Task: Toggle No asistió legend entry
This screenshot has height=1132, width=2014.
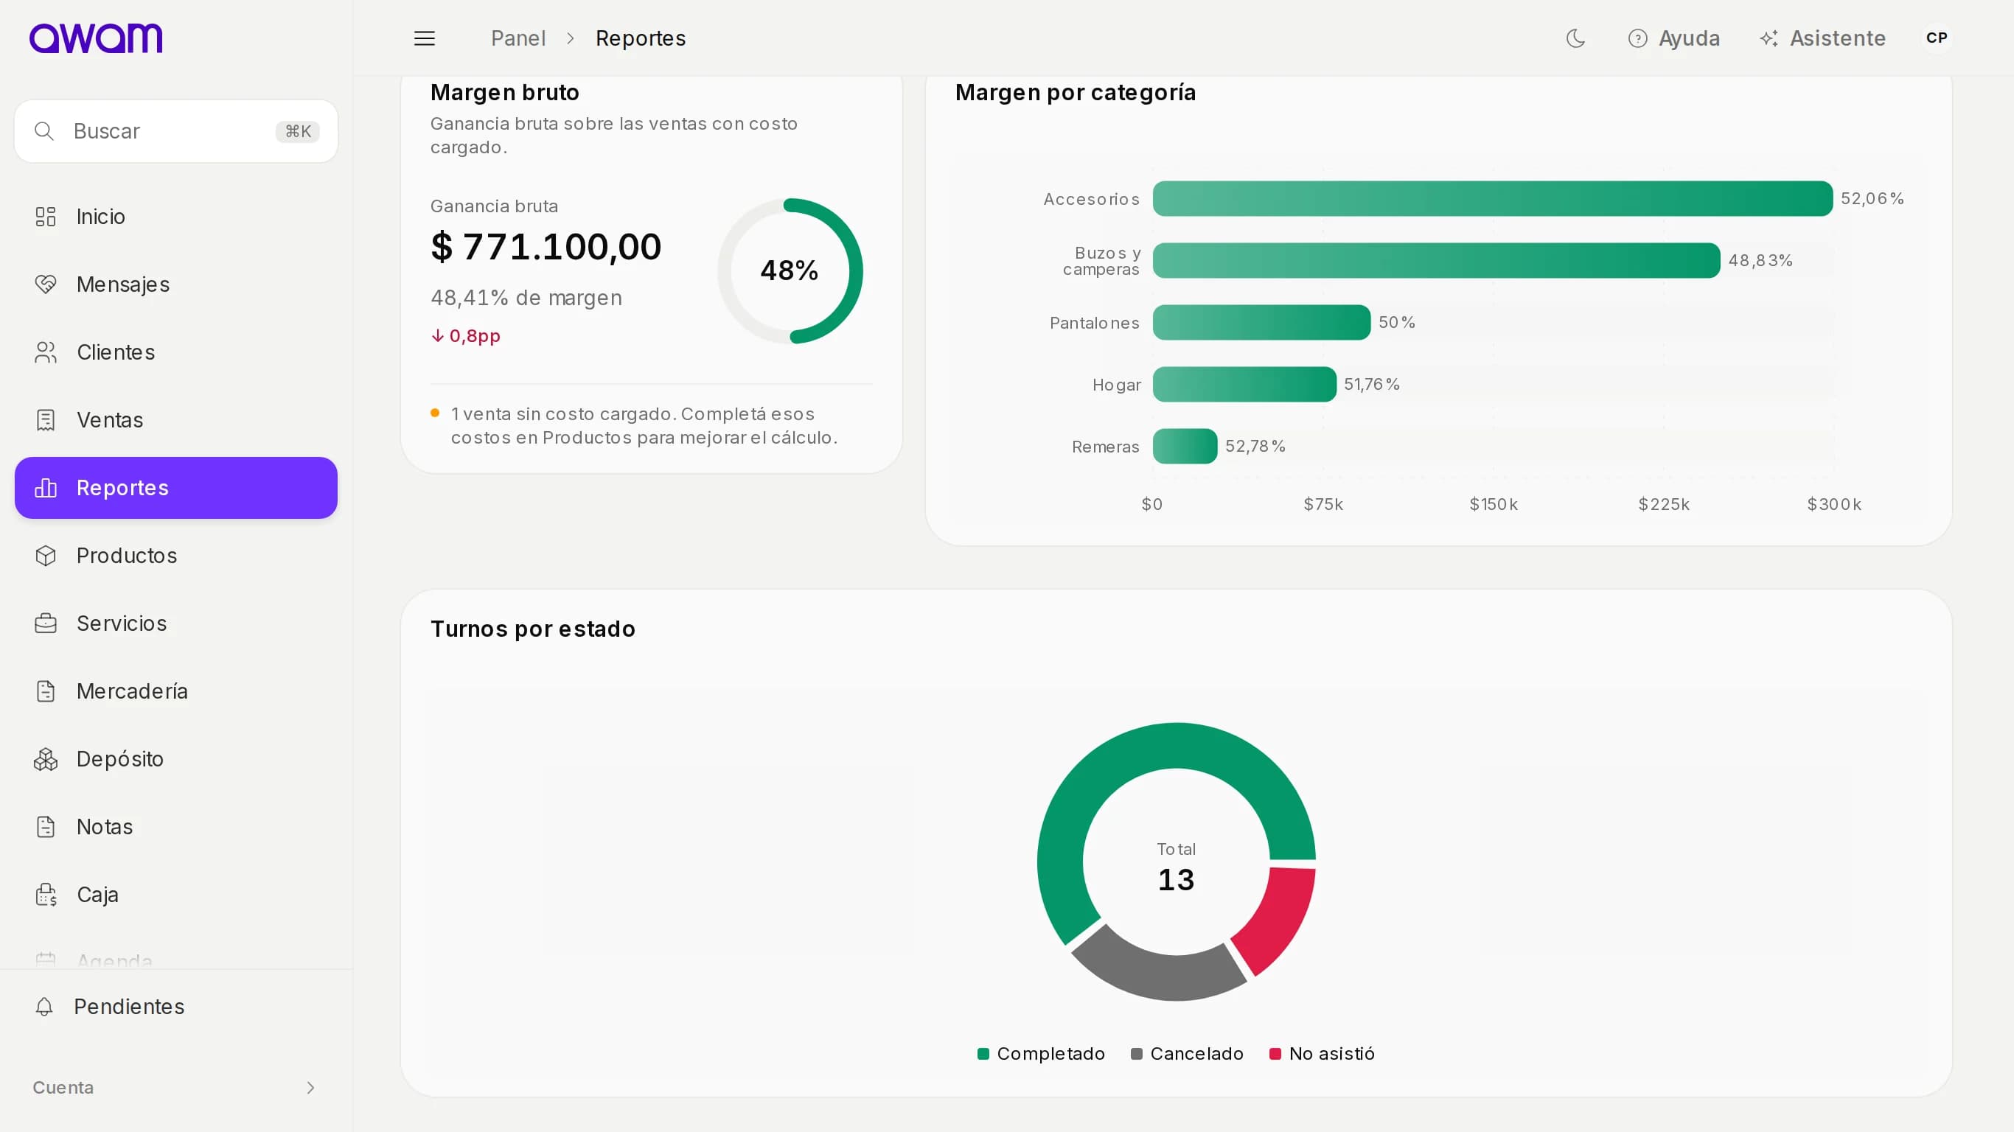Action: coord(1321,1054)
